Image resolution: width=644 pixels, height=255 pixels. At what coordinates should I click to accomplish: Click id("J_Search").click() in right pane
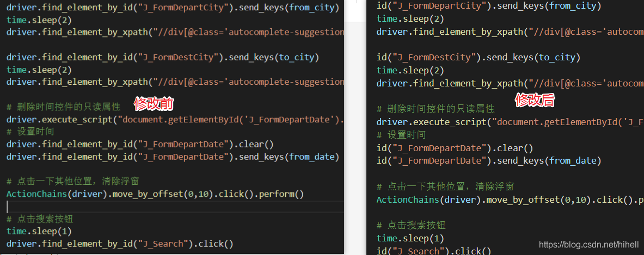tap(434, 251)
